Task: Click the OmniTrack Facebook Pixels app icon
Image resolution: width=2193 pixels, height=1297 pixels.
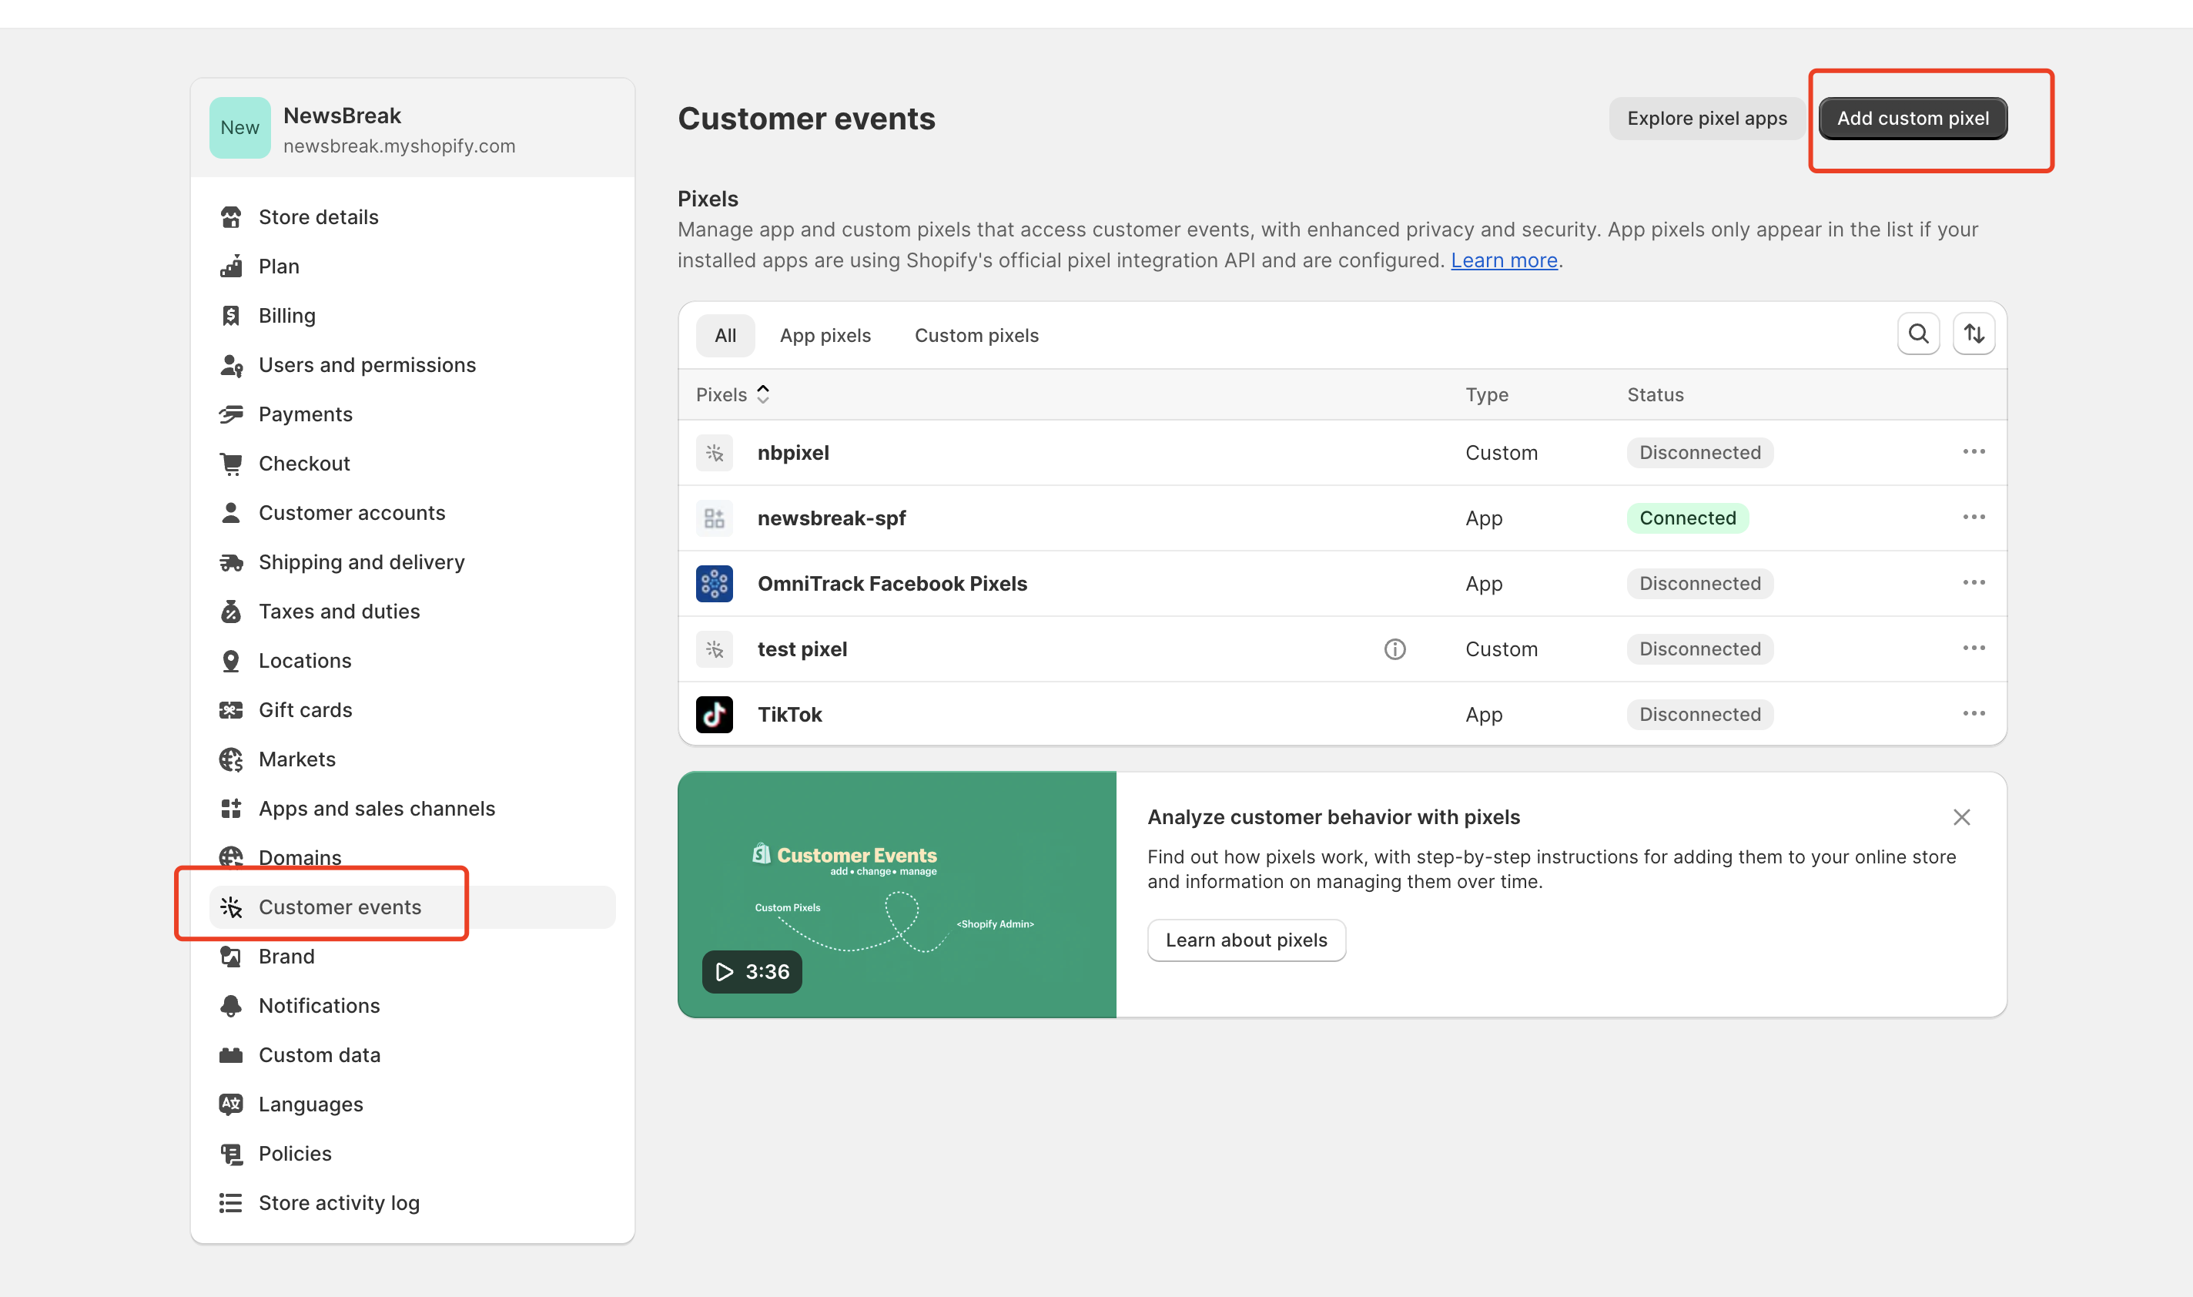Action: [714, 584]
